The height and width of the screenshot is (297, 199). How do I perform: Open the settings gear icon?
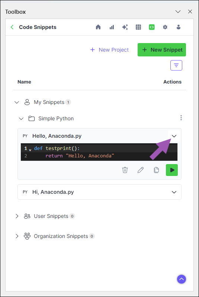pyautogui.click(x=165, y=27)
